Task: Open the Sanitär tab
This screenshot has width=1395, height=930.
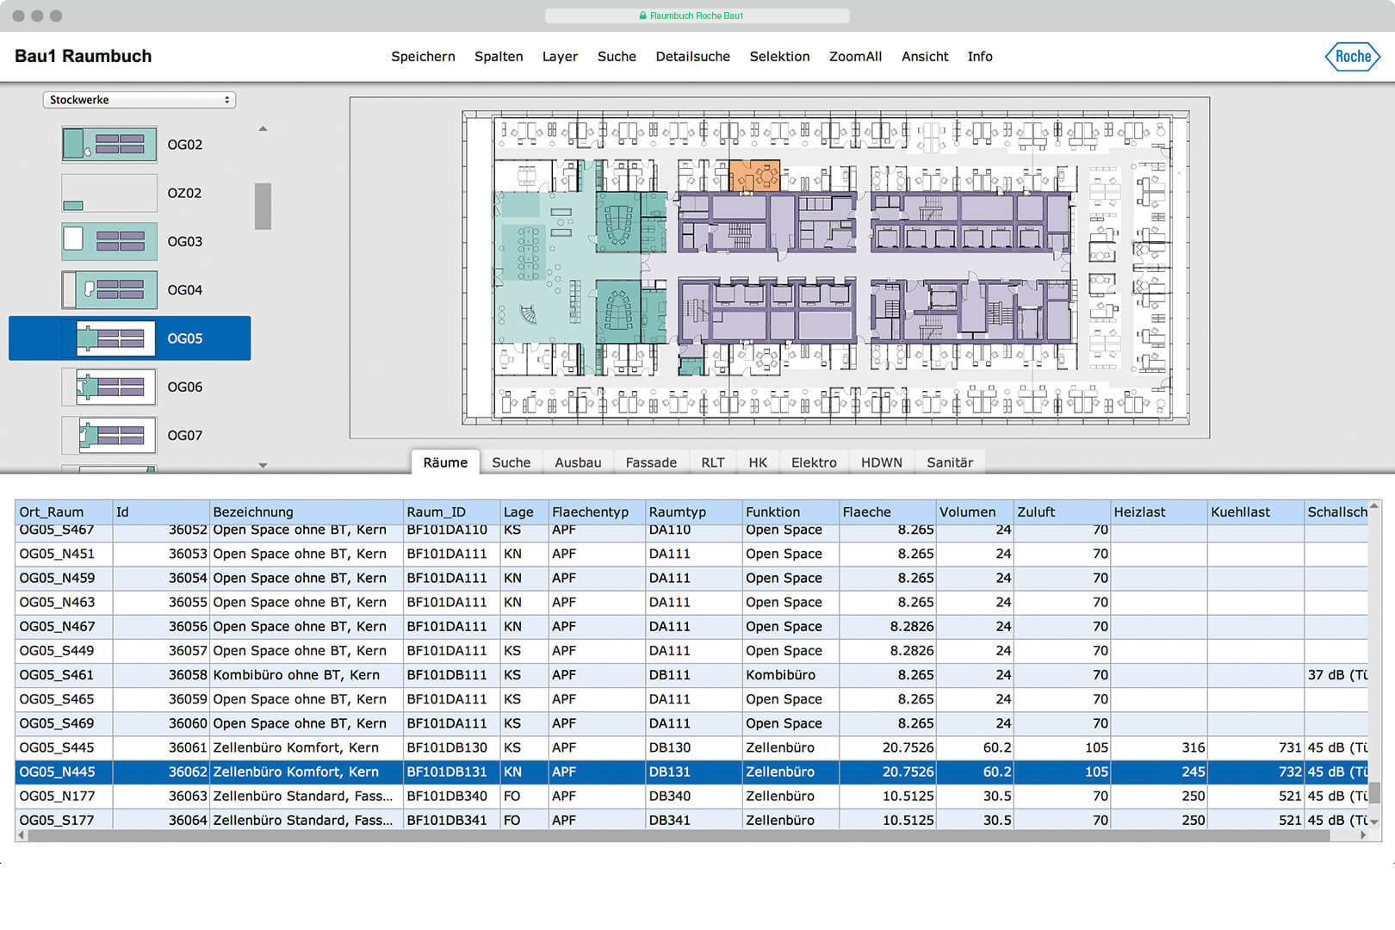Action: [950, 462]
